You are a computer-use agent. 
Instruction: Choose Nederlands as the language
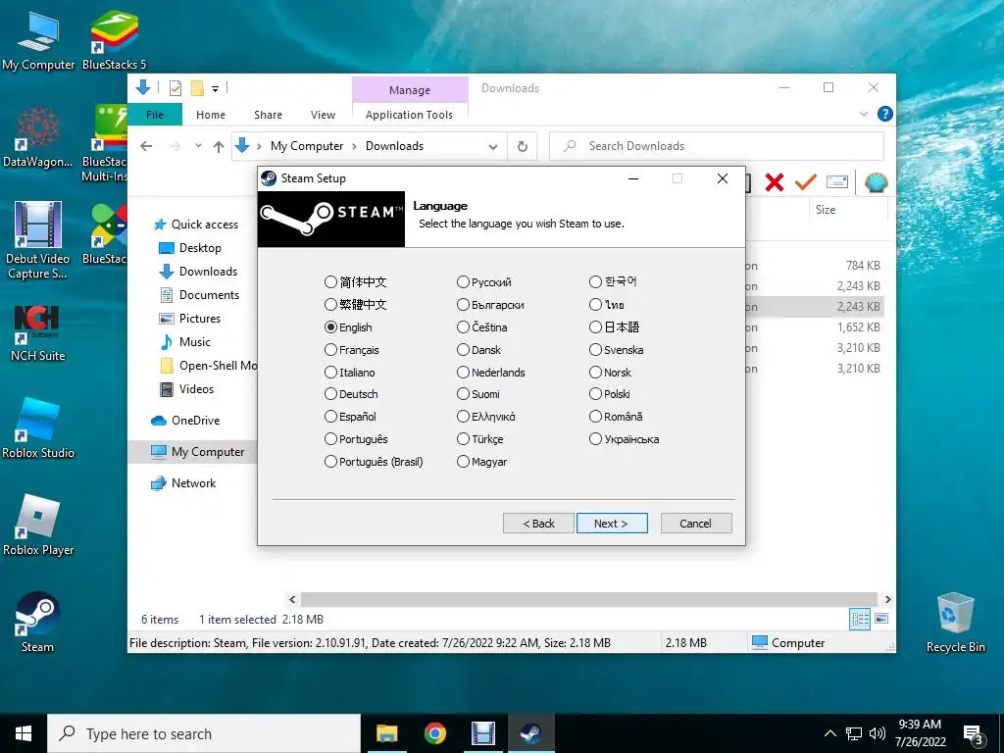[491, 372]
